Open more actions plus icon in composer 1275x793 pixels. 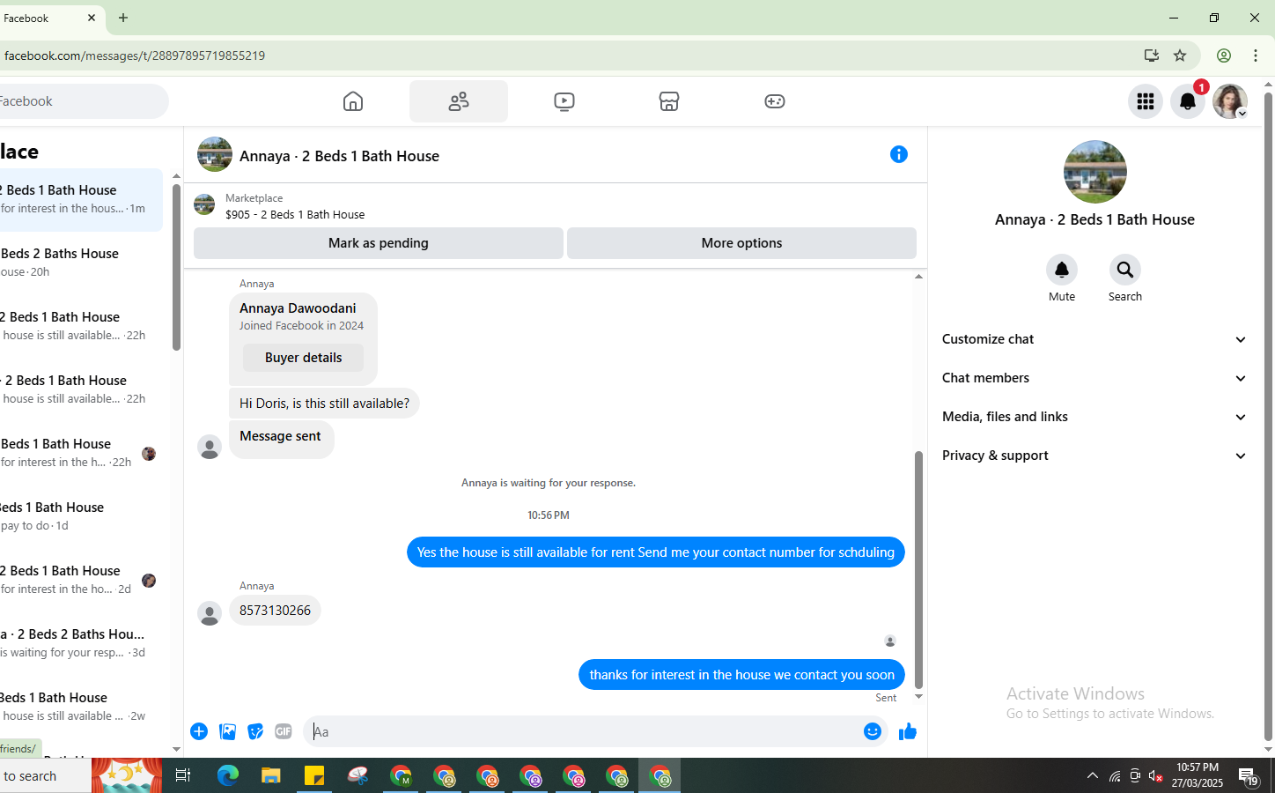199,731
